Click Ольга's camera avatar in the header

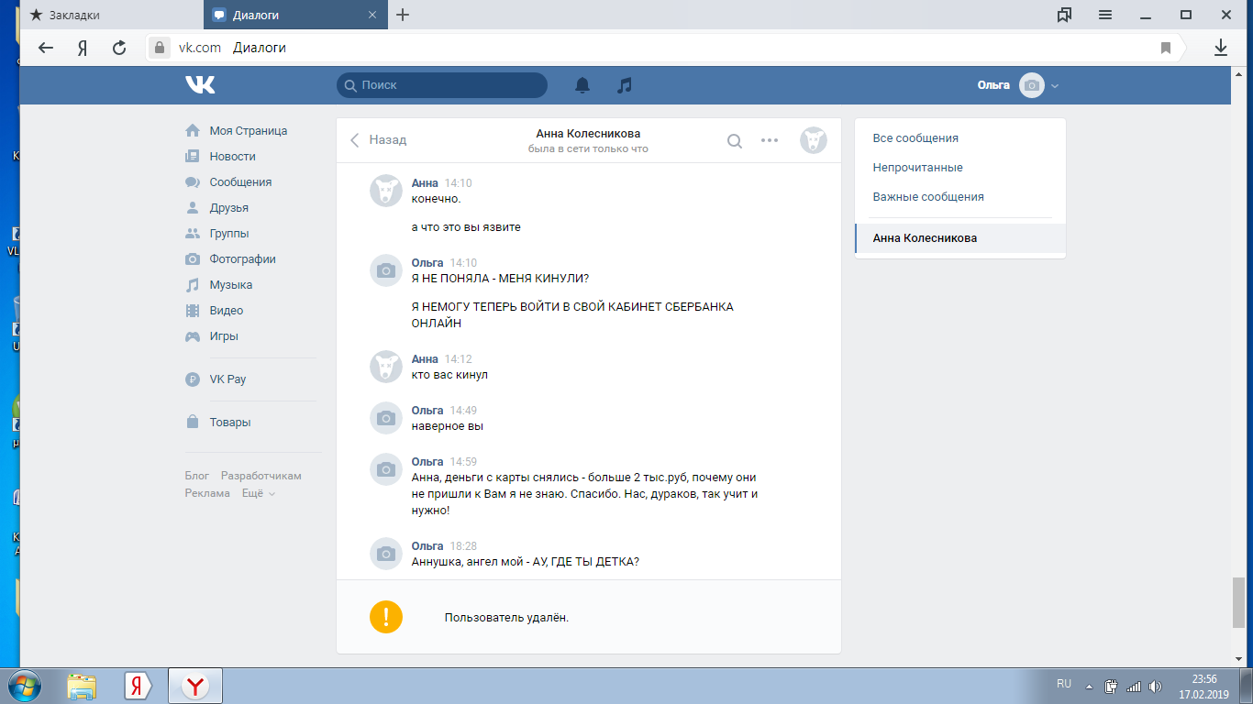point(1032,85)
